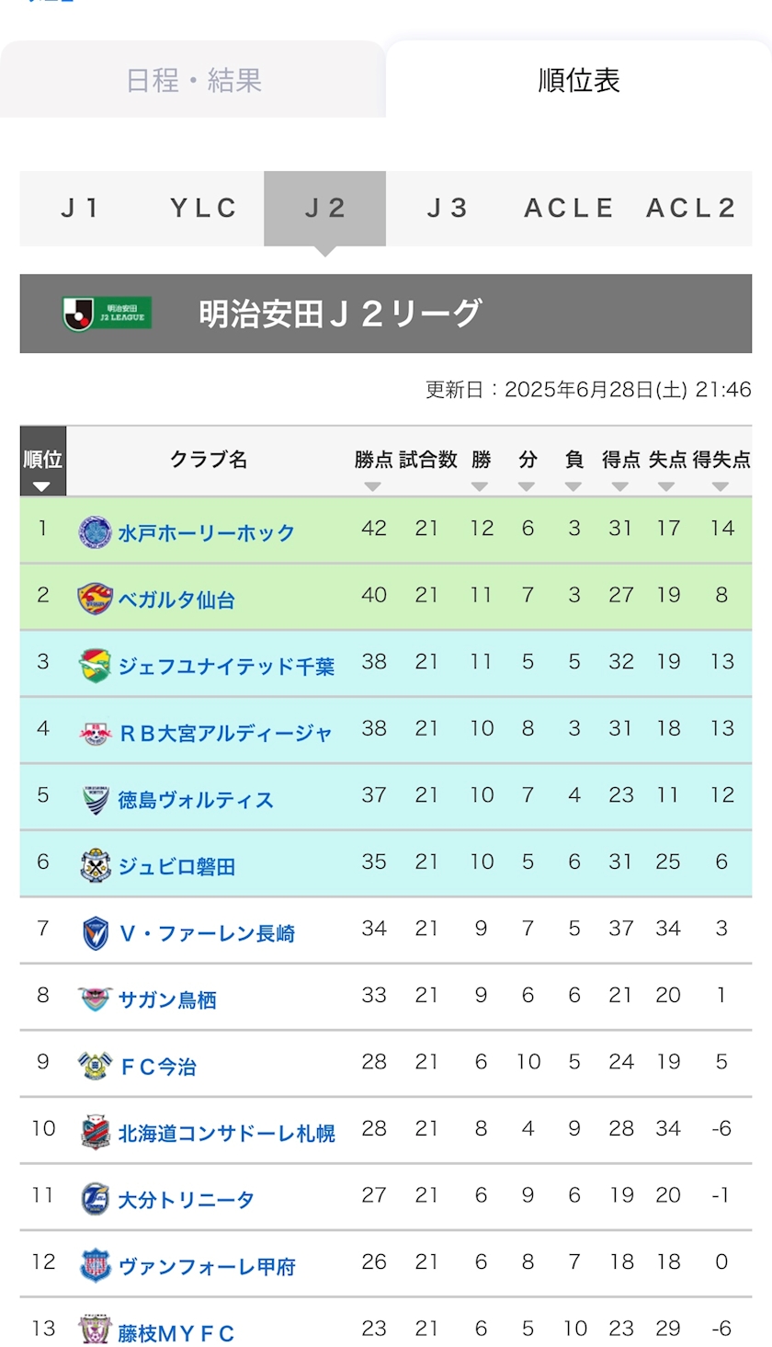Sort table by 勝点 arrow
Screen dimensions: 772x1347
pos(372,486)
